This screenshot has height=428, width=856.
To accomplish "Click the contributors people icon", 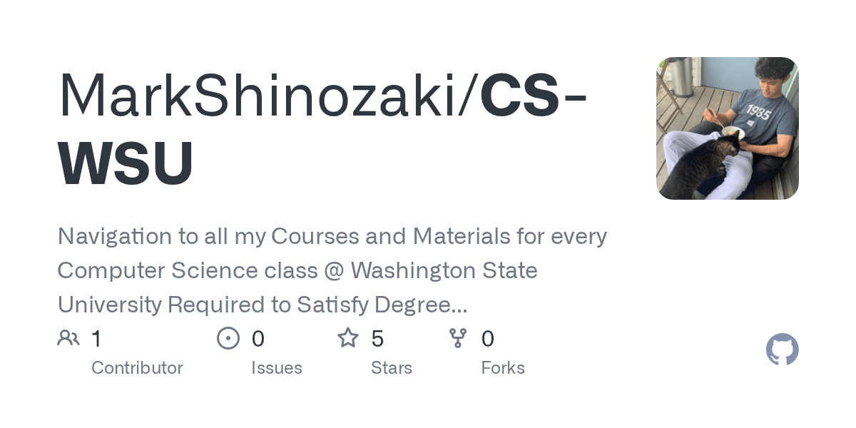I will tap(68, 338).
